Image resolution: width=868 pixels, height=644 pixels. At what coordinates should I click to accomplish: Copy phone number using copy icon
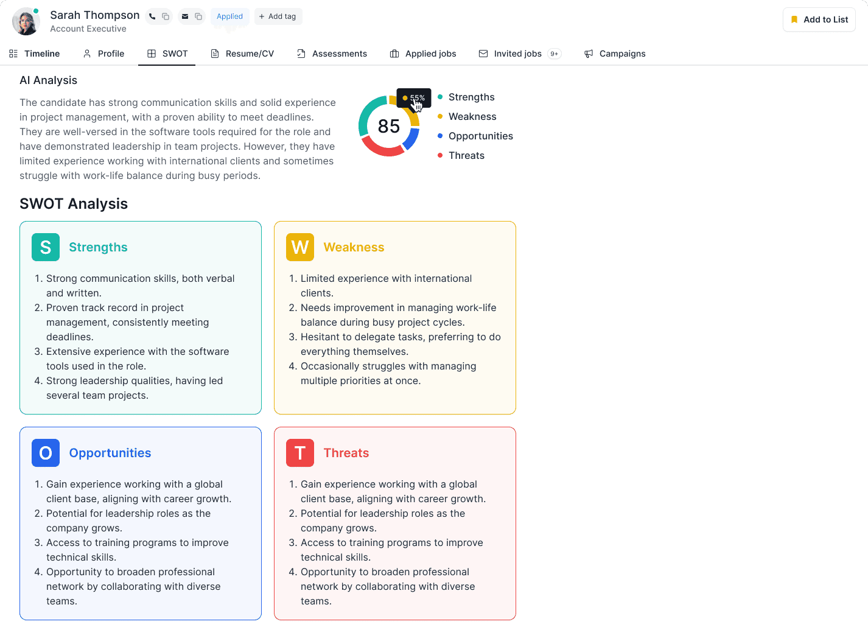[x=166, y=16]
